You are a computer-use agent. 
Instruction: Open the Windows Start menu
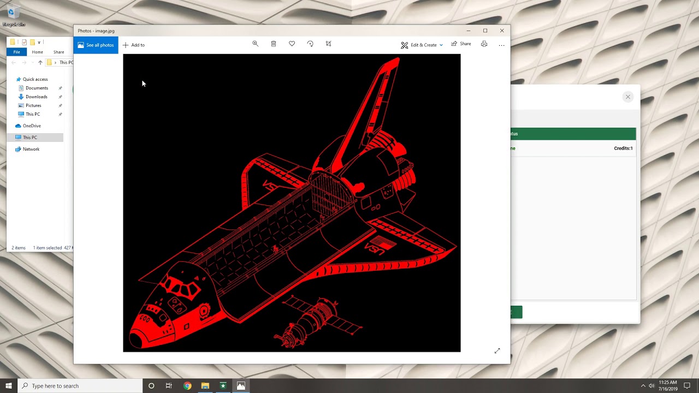(9, 385)
